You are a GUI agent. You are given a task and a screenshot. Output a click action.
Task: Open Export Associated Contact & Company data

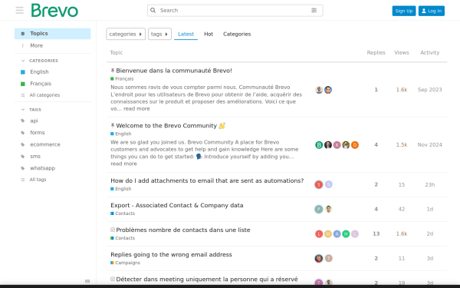[x=177, y=205]
